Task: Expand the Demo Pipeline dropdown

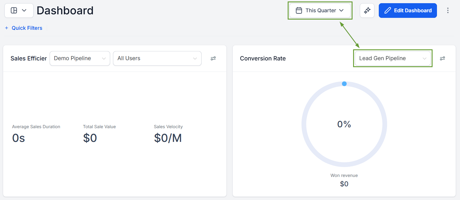Action: [x=80, y=58]
